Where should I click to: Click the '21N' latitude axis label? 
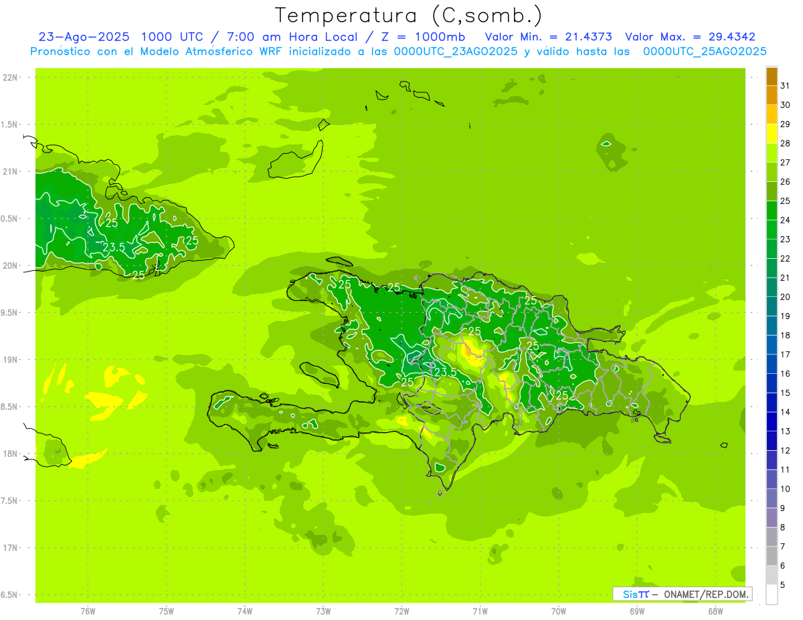coord(11,171)
